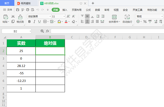Toggle vertical middle alignment
This screenshot has height=107, width=164.
point(87,16)
